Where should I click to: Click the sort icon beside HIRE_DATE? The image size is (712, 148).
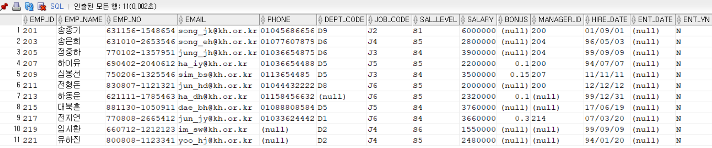click(588, 20)
